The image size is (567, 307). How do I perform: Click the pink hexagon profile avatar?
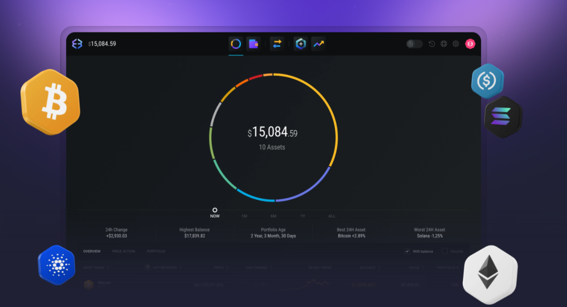click(470, 44)
